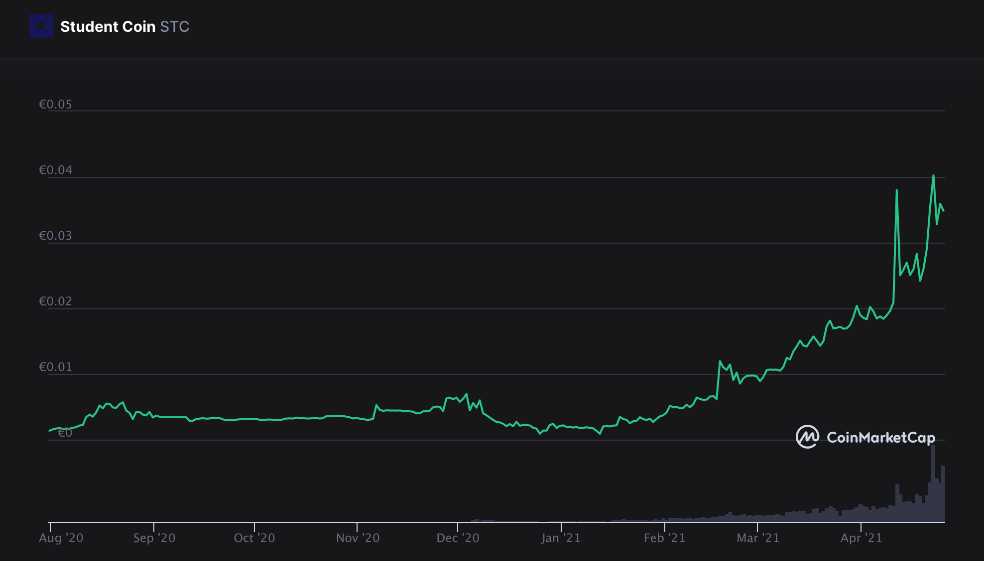Viewport: 984px width, 561px height.
Task: Click the Aug '20 date label
Action: pyautogui.click(x=61, y=538)
